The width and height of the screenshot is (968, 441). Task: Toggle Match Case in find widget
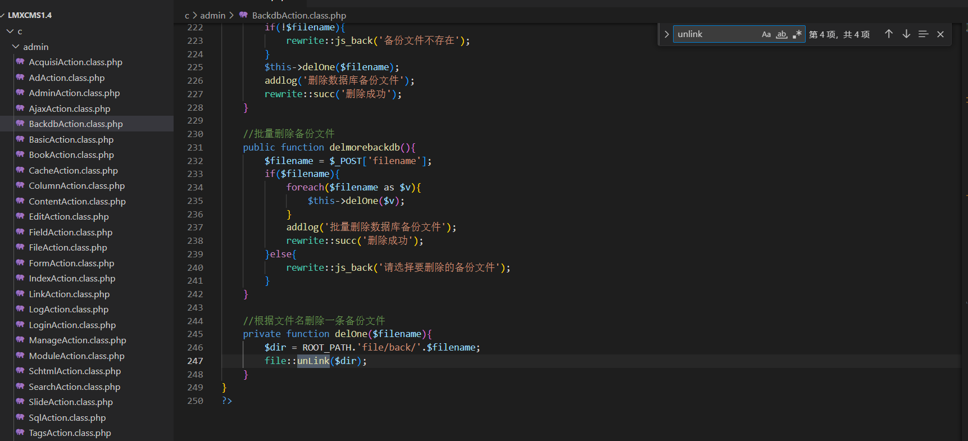coord(766,34)
